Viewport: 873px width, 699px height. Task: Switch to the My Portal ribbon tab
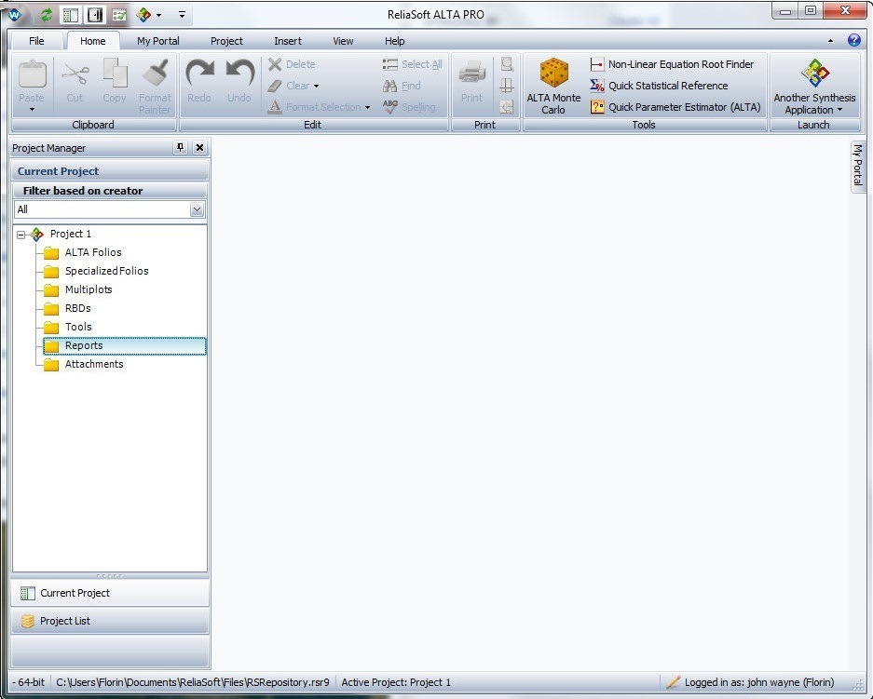click(158, 41)
